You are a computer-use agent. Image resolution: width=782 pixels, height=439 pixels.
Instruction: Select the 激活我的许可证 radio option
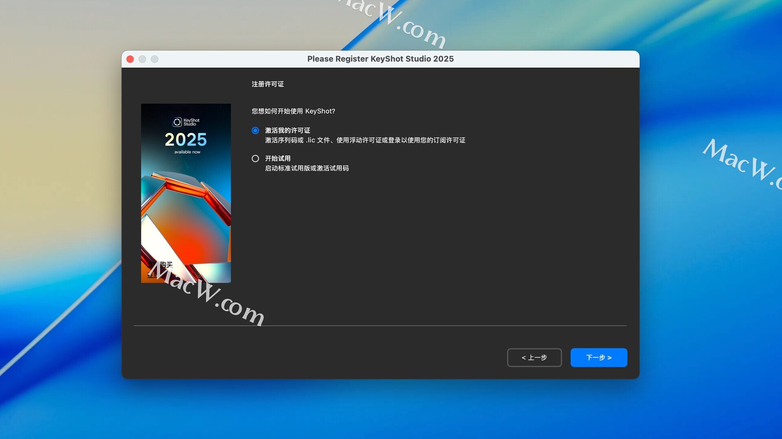pos(255,130)
